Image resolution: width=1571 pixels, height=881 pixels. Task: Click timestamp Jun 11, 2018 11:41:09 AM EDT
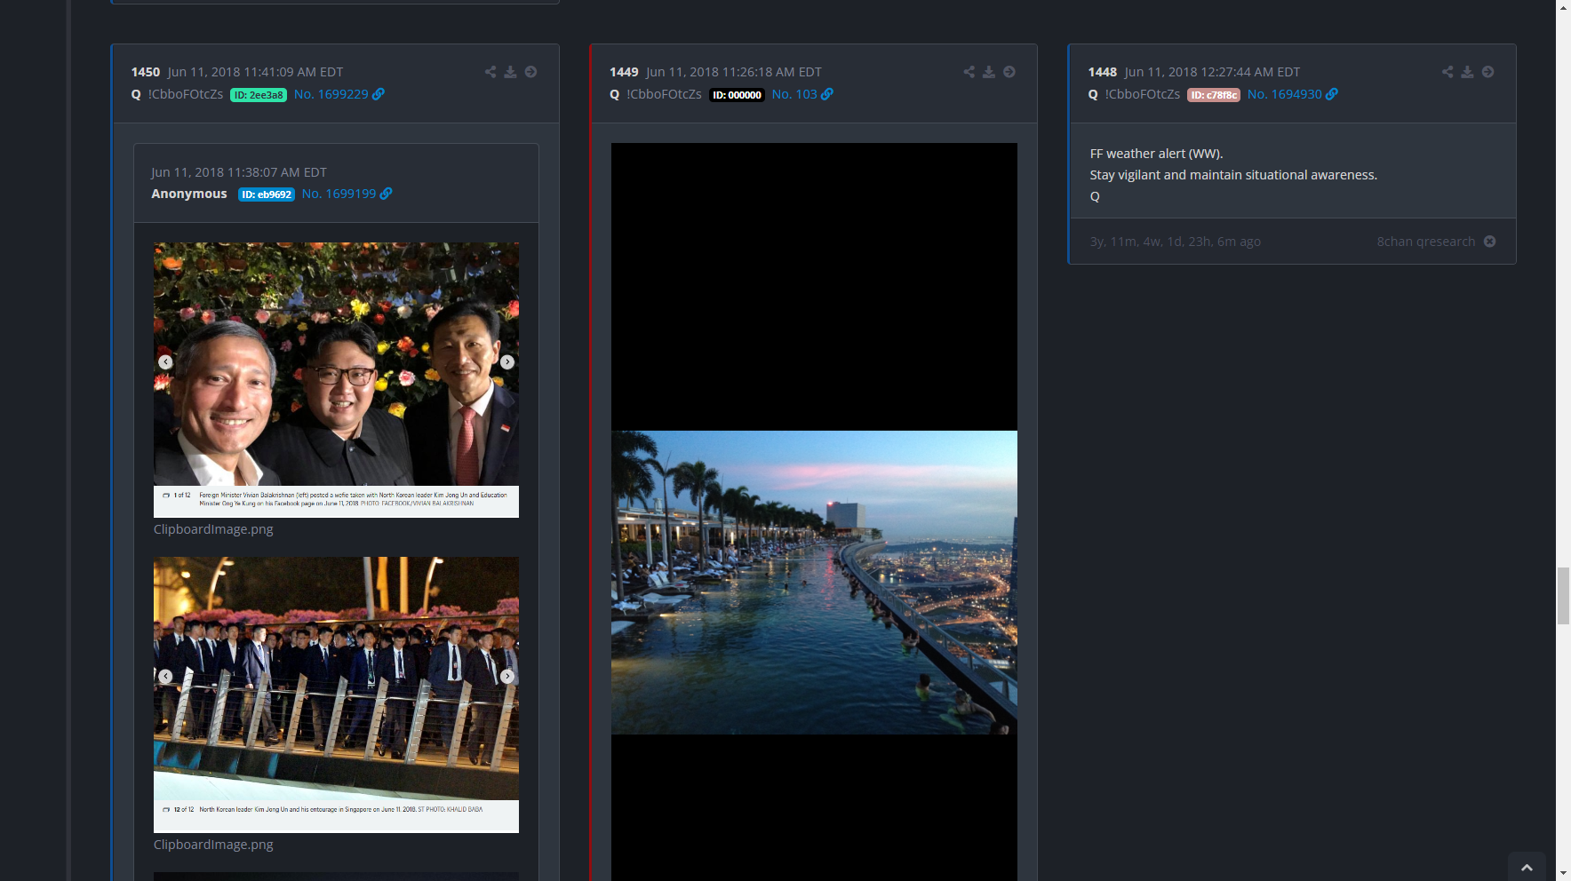[255, 72]
